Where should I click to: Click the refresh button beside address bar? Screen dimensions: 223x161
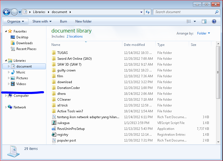click(148, 12)
